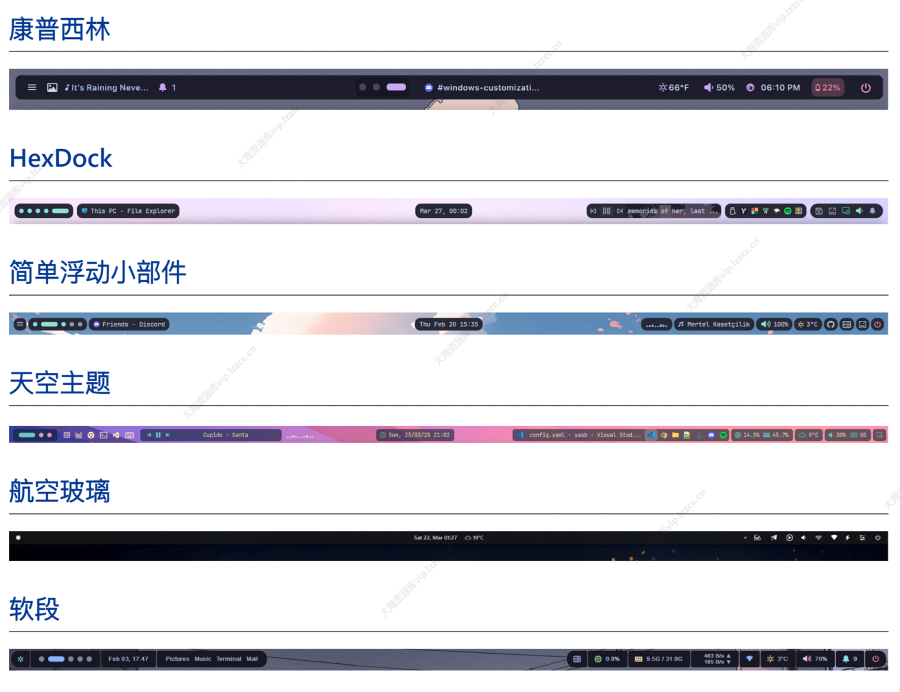Open the 天空主题 heading link
Image resolution: width=900 pixels, height=692 pixels.
point(59,383)
